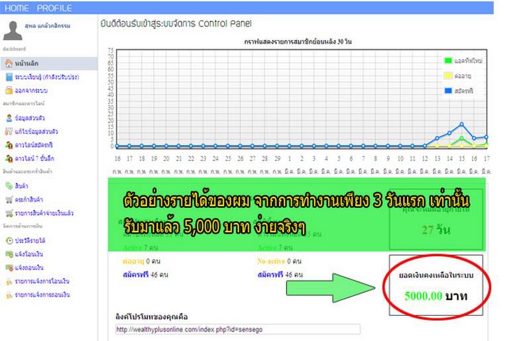The image size is (505, 341).
Task: Open ข้อมูลส่วนตัว personal info icon
Action: (x=9, y=118)
